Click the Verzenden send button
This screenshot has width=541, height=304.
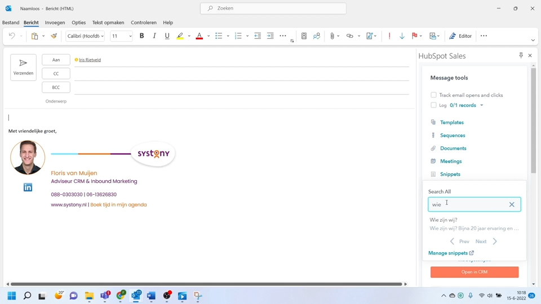pos(23,67)
